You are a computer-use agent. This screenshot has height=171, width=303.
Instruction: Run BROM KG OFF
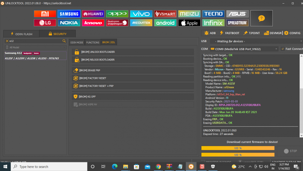(x=133, y=96)
